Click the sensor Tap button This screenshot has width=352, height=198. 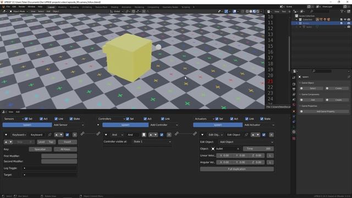(x=51, y=142)
